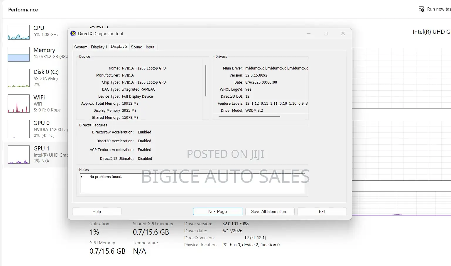Select GPU 1 Intel UHD Graphics entry
This screenshot has height=266, width=451.
pyautogui.click(x=36, y=155)
